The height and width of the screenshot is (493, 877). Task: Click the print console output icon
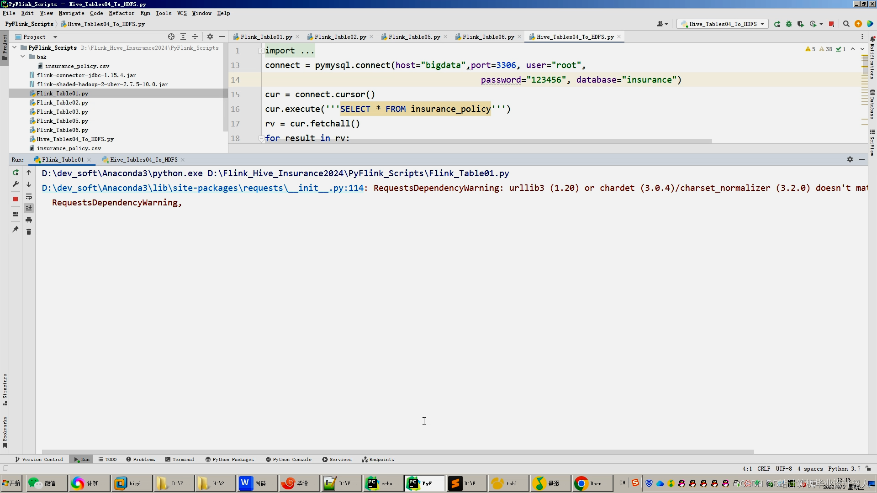29,220
